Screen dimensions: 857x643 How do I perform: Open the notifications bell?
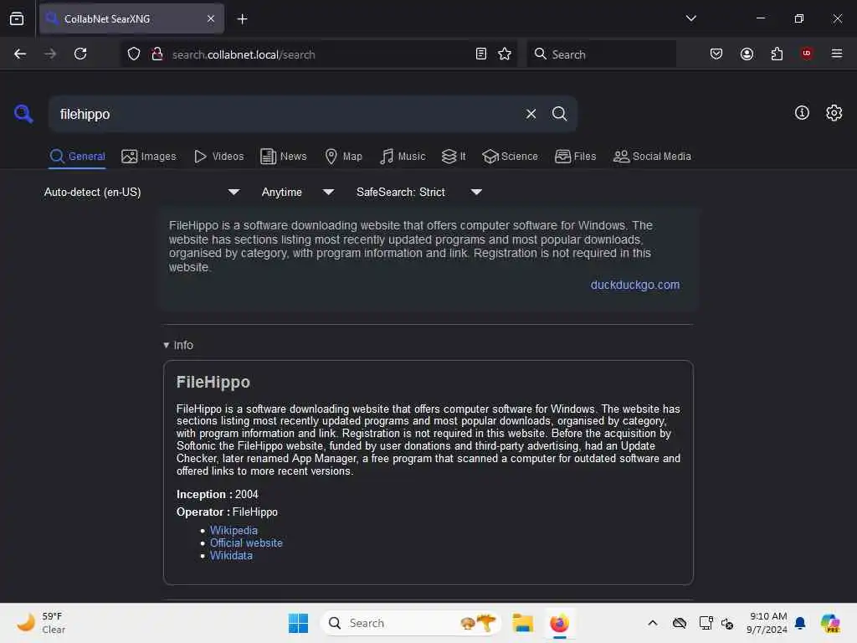(800, 623)
